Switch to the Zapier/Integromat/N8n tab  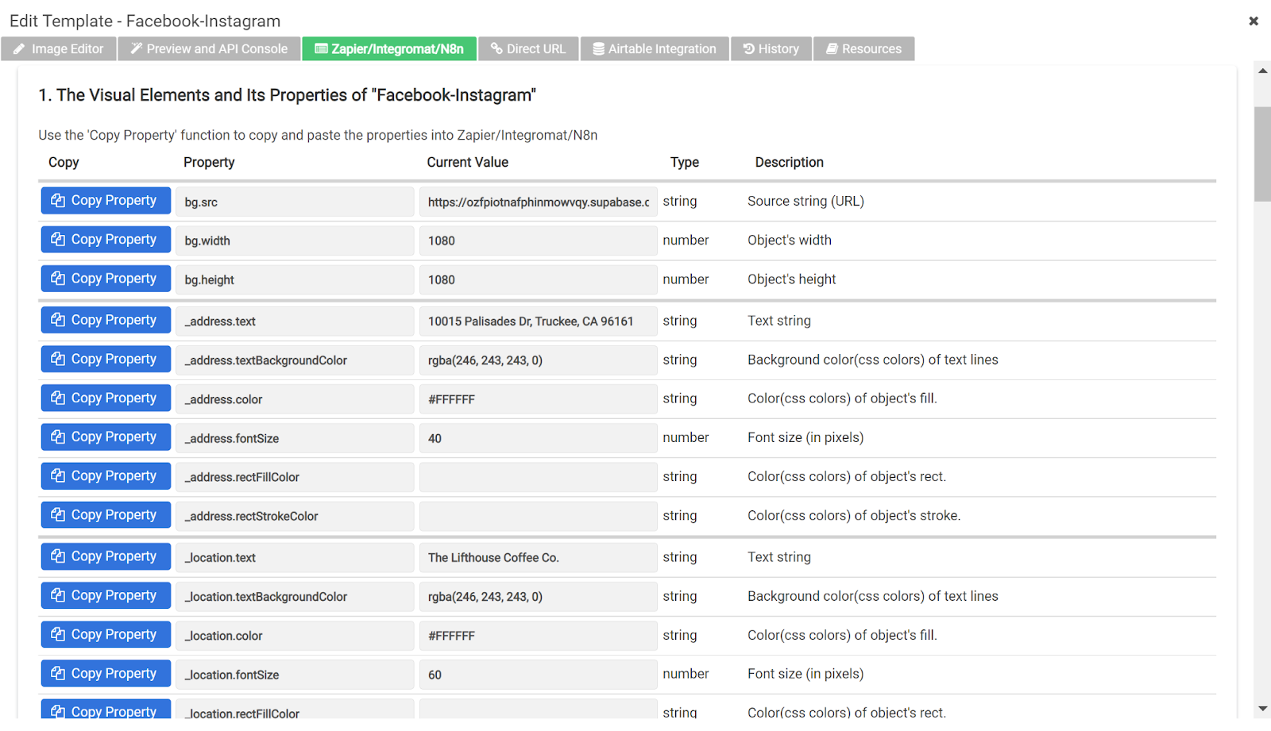click(389, 49)
